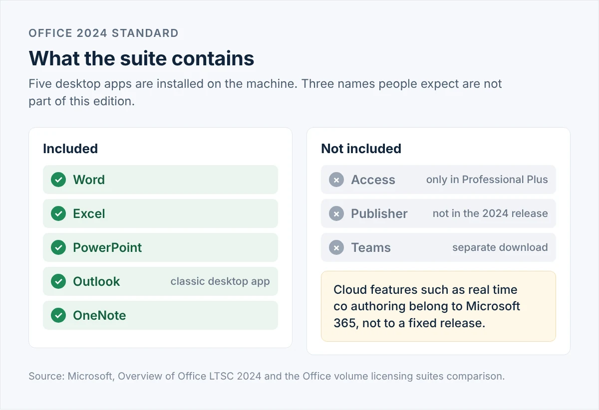Select the Excel label in Included list
The image size is (599, 410).
89,213
